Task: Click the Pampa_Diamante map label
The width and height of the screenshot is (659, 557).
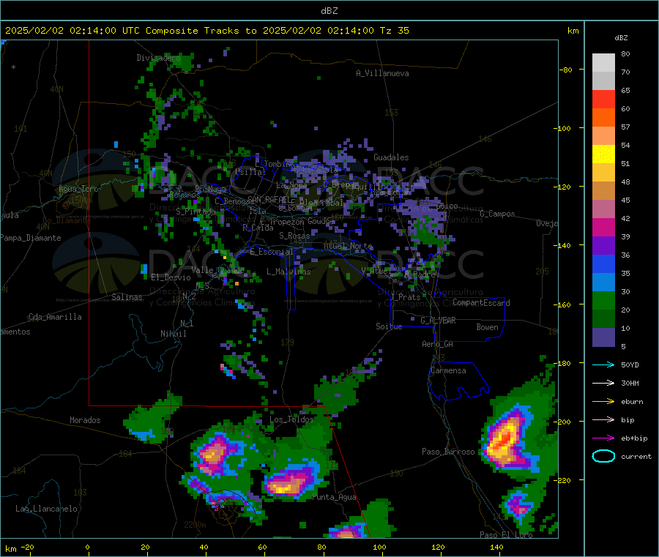Action: click(31, 238)
